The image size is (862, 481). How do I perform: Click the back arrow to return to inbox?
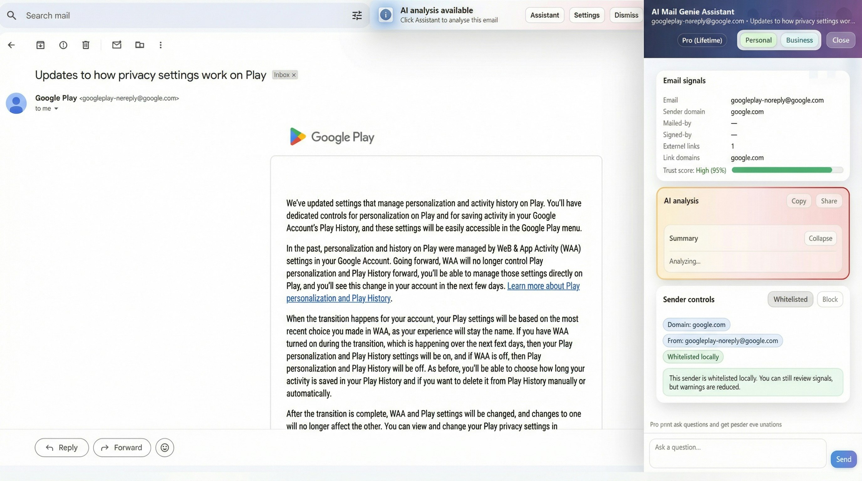pyautogui.click(x=12, y=45)
